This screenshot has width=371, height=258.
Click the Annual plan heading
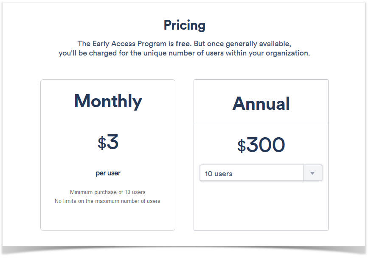pos(261,103)
